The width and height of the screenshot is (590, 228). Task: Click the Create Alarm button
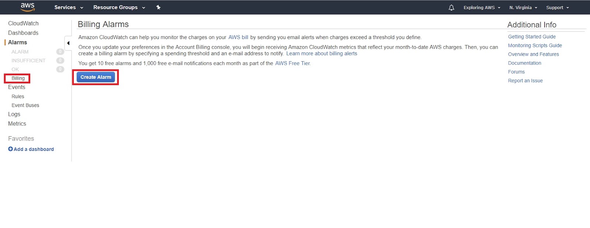(x=96, y=77)
